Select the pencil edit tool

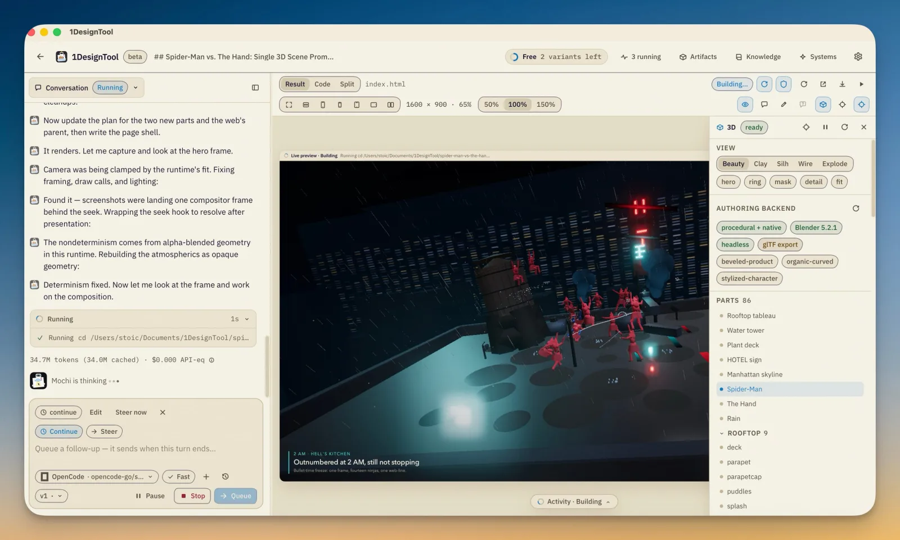(784, 105)
